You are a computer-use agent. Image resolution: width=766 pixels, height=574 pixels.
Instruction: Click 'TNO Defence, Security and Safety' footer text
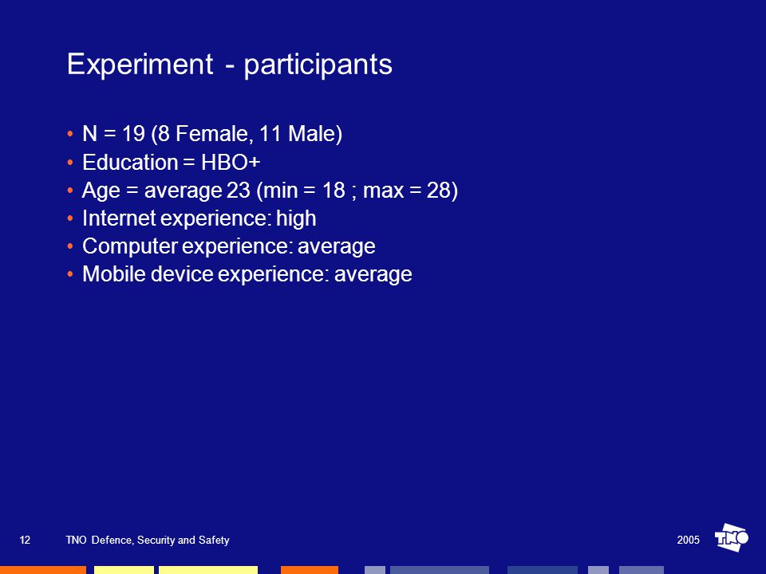[148, 540]
